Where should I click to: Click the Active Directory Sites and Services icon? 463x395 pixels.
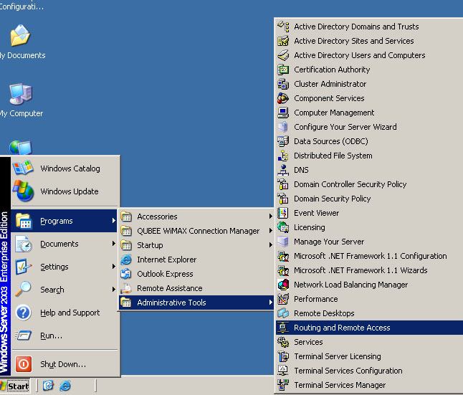283,41
